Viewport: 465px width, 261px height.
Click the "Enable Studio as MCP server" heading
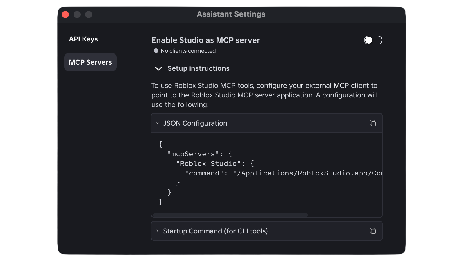tap(206, 40)
